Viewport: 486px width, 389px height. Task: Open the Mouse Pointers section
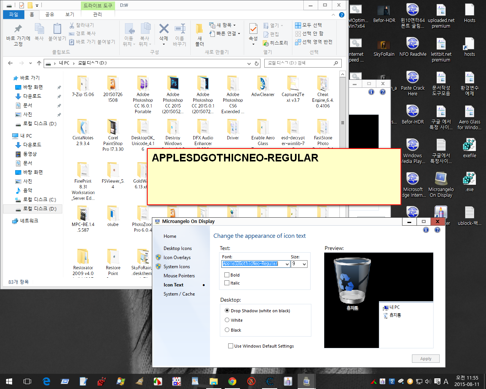179,275
